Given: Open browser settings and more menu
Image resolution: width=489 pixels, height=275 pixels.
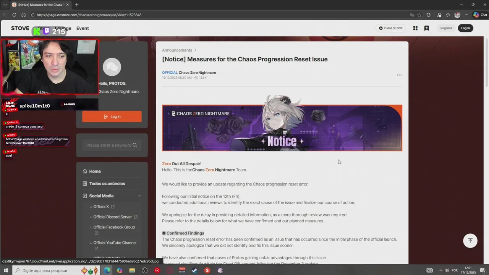Looking at the screenshot, I should (x=467, y=15).
